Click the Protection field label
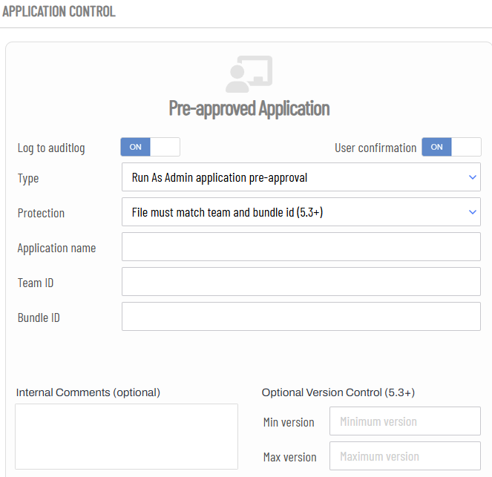Screen dimensions: 492x477 point(41,213)
